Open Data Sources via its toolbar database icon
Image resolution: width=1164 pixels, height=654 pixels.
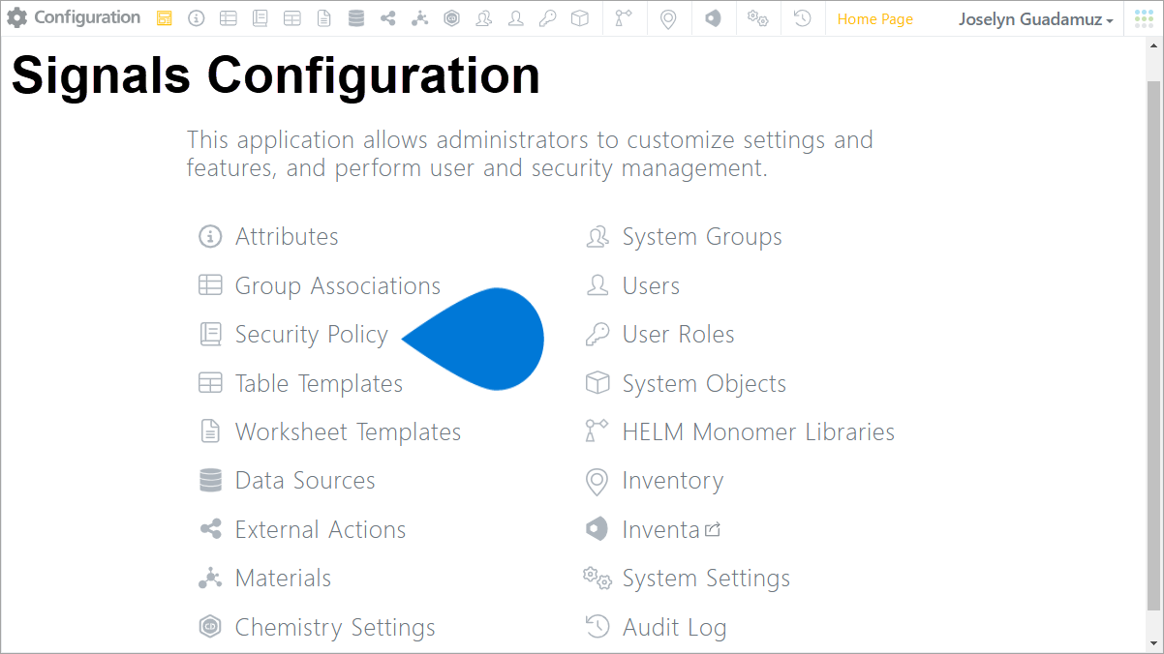[x=356, y=18]
